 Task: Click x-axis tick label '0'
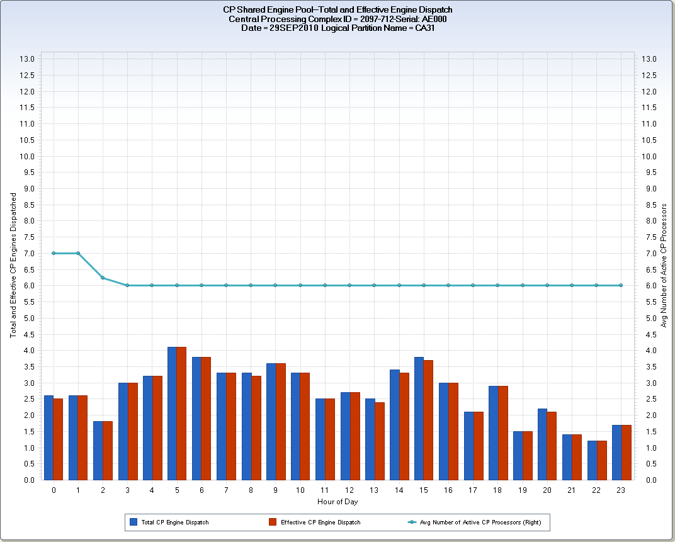[54, 490]
